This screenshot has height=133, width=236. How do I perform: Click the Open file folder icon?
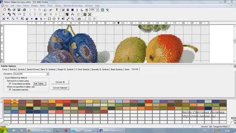14,10
